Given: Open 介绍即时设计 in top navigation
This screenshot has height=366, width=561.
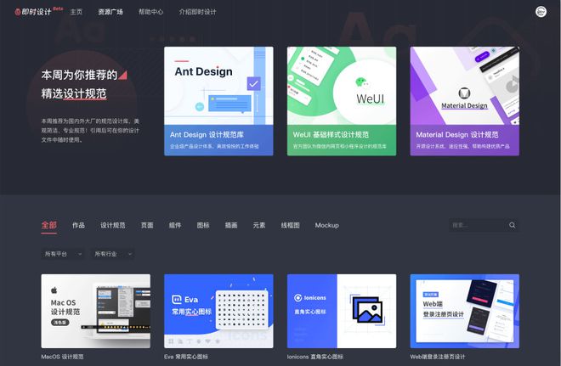Looking at the screenshot, I should tap(197, 12).
